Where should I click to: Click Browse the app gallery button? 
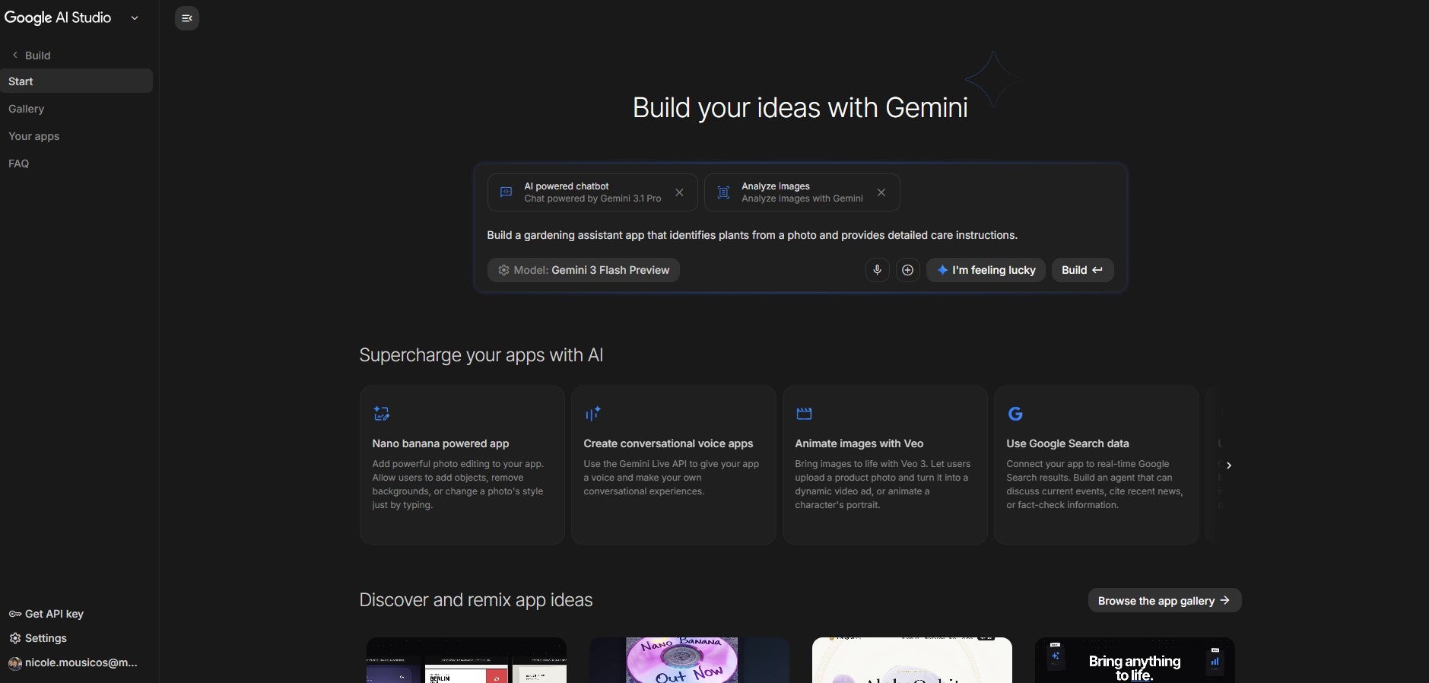click(x=1164, y=600)
